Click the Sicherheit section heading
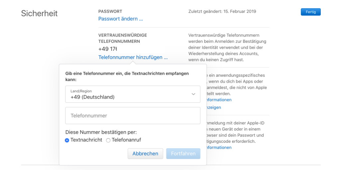 pos(39,13)
